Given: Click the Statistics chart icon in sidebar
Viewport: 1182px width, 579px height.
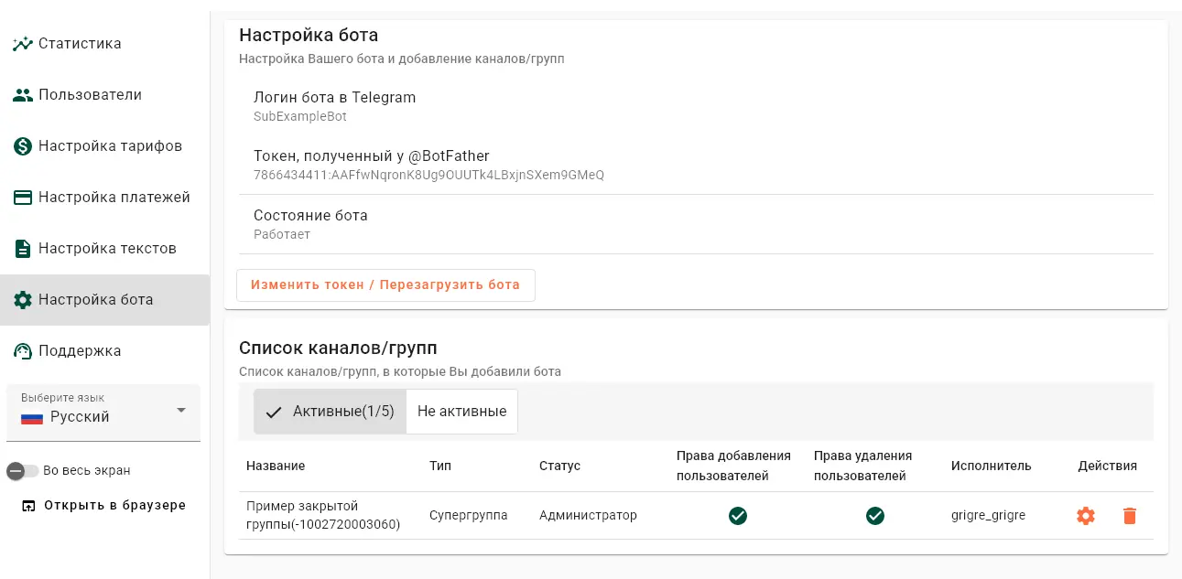Looking at the screenshot, I should coord(23,44).
